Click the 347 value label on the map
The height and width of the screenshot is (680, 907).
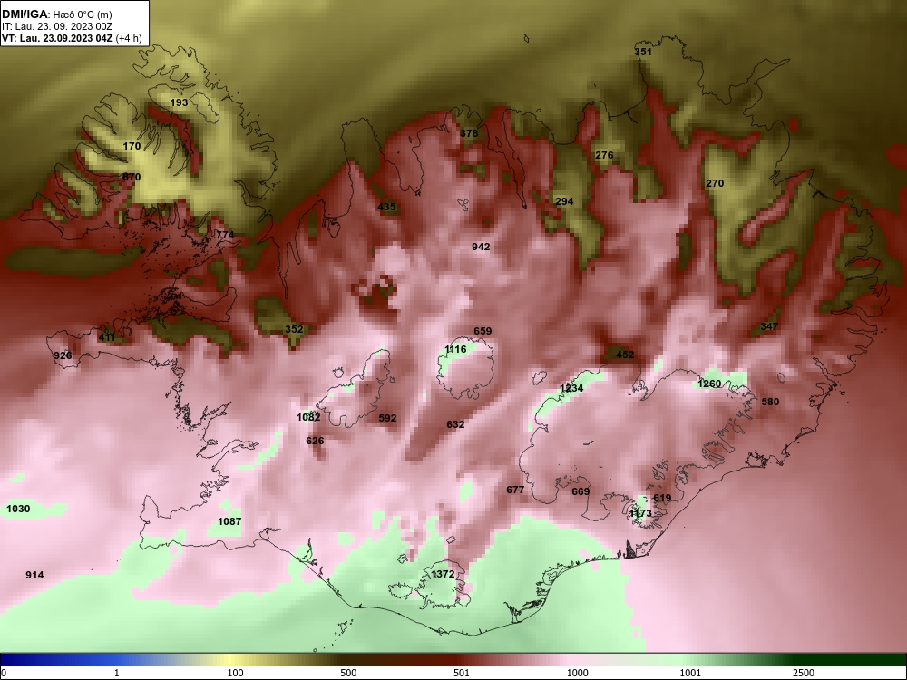[x=769, y=326]
